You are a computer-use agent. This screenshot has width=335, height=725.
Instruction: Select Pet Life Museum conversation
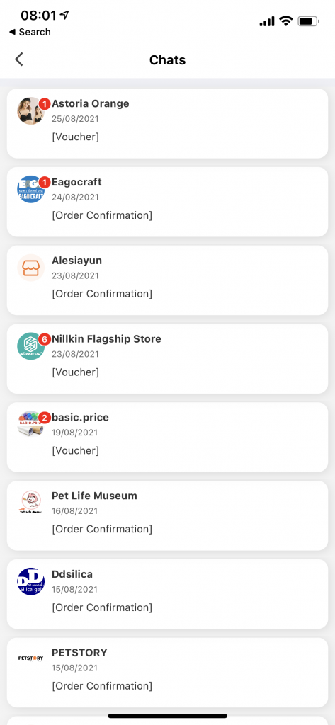pos(167,515)
